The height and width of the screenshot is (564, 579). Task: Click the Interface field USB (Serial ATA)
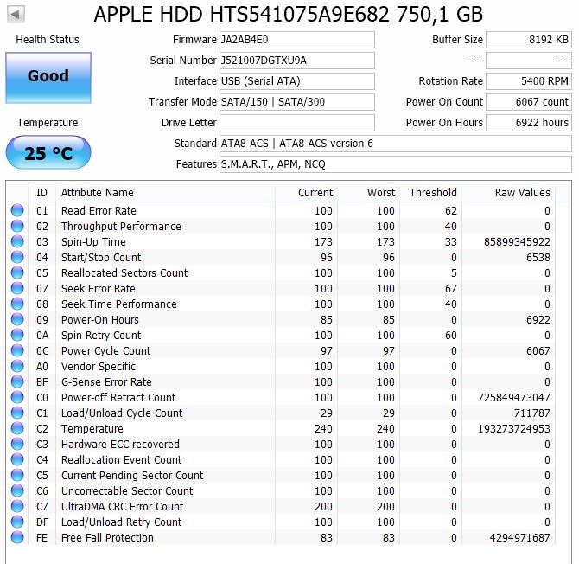click(297, 81)
